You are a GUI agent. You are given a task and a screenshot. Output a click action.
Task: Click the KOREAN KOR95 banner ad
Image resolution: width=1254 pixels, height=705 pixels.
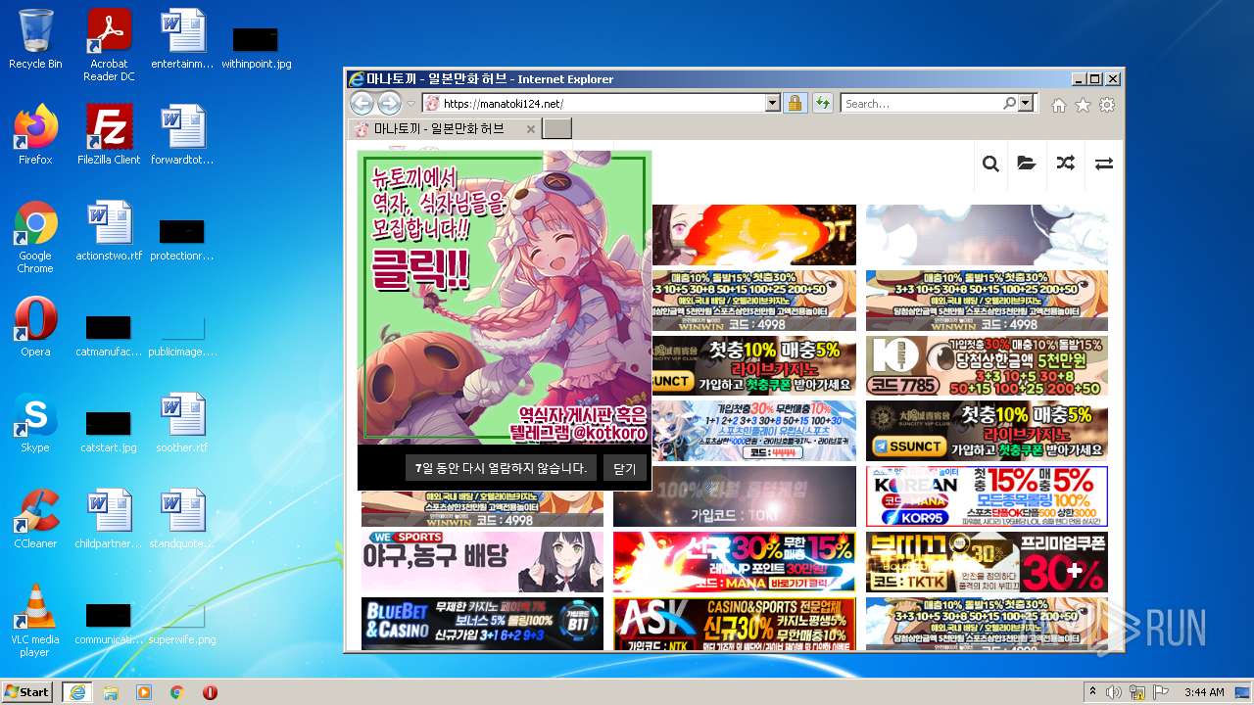987,496
